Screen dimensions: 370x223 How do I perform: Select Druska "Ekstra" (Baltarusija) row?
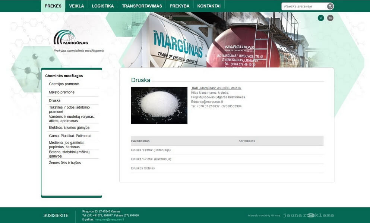tap(227, 150)
